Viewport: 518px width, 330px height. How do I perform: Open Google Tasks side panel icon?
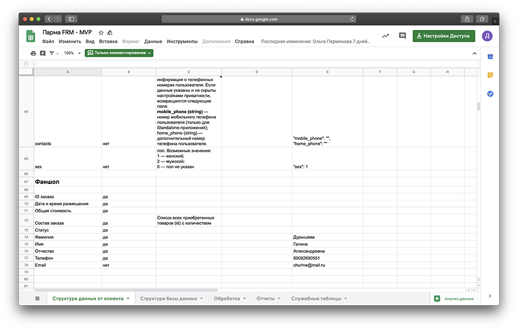click(x=490, y=94)
